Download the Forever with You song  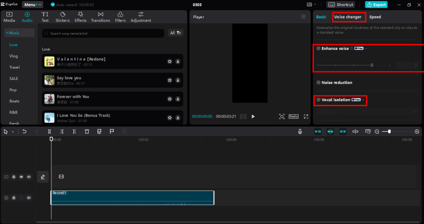pos(178,99)
